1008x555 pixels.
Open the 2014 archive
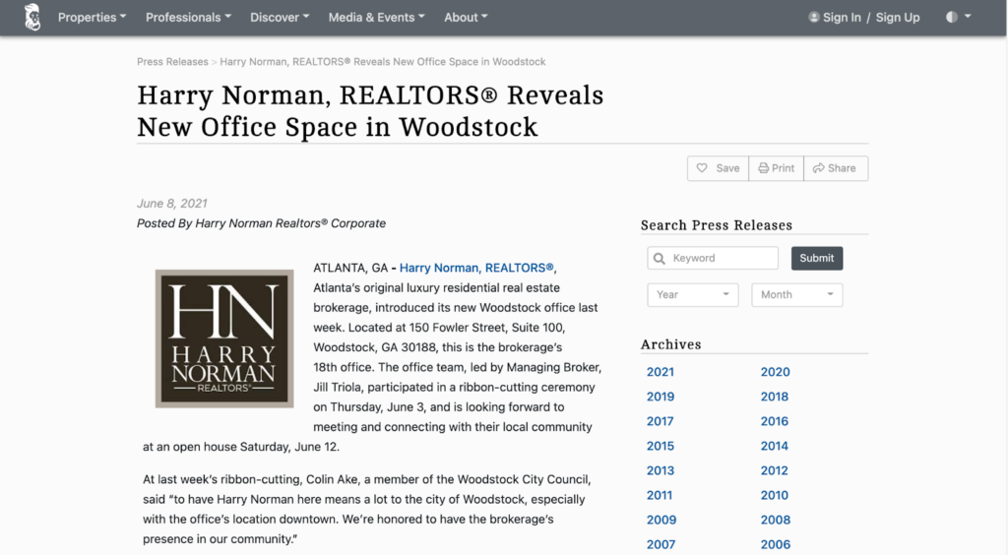tap(775, 446)
